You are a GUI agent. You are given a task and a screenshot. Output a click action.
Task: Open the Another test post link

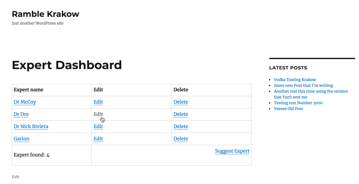pos(310,91)
